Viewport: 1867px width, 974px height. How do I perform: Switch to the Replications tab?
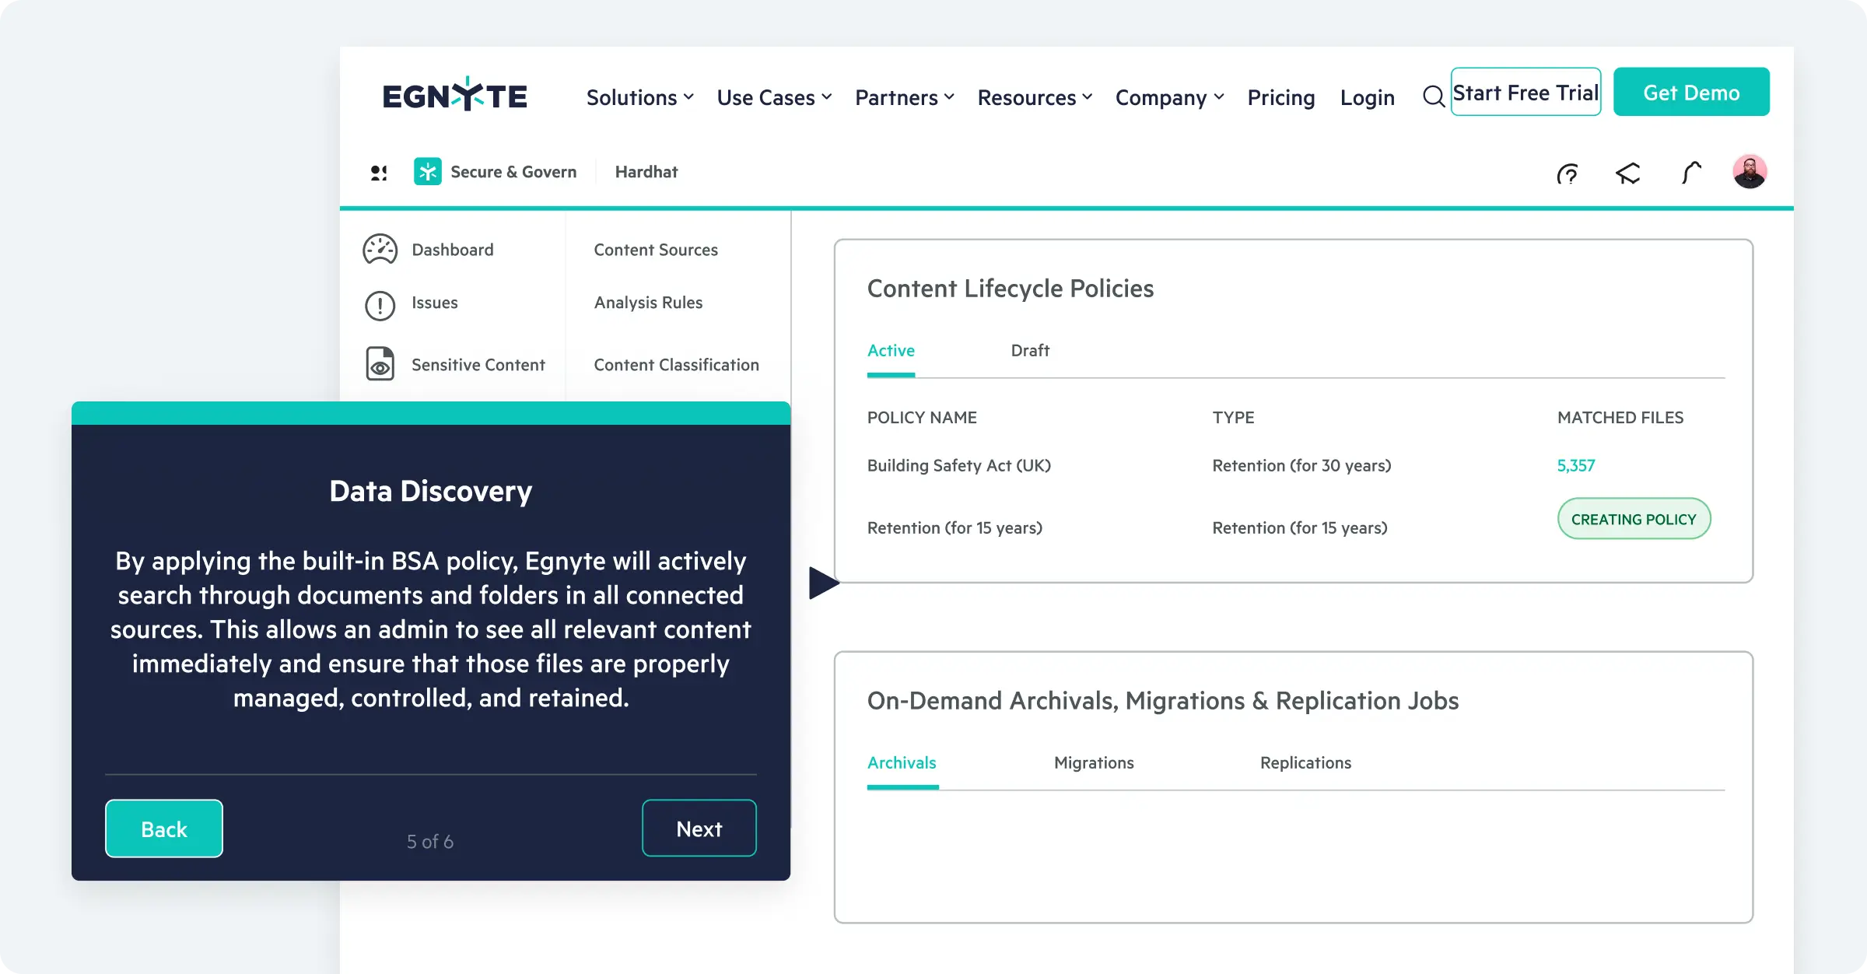tap(1305, 763)
